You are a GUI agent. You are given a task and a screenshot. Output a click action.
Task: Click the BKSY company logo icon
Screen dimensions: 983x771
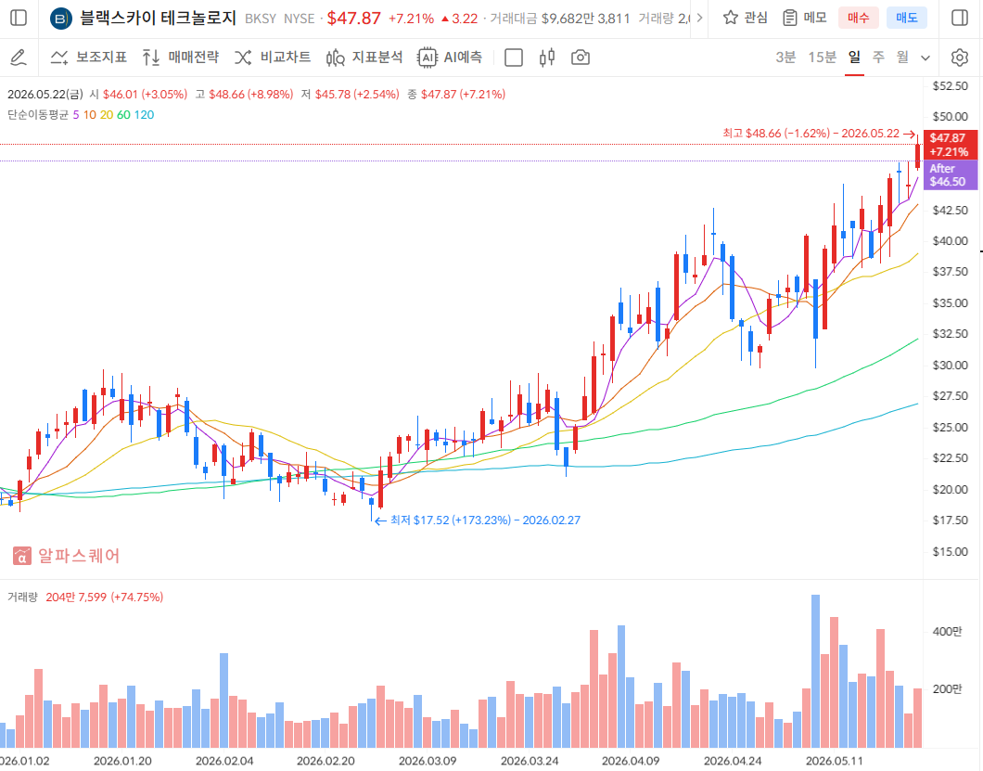(61, 19)
